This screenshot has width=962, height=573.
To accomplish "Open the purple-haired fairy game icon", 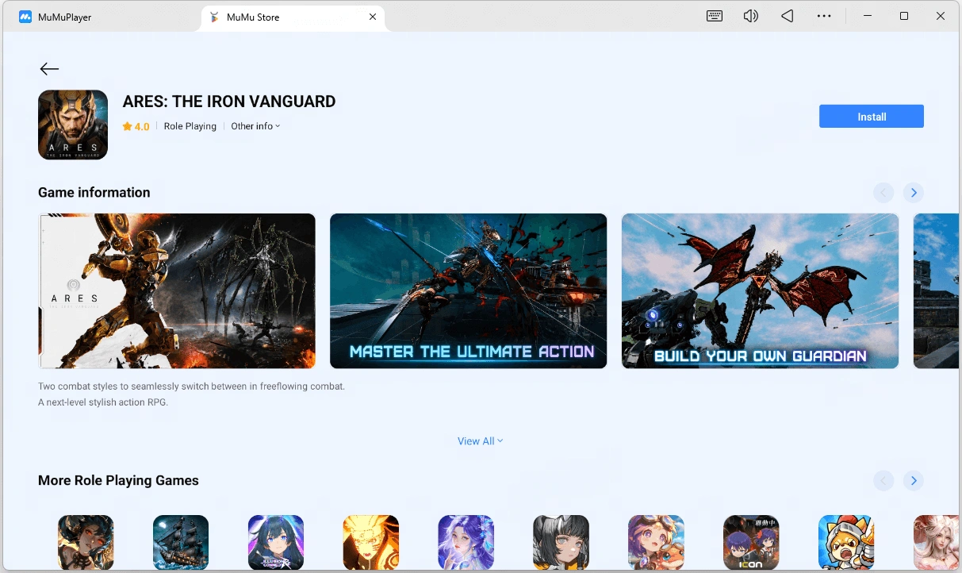I will (466, 543).
